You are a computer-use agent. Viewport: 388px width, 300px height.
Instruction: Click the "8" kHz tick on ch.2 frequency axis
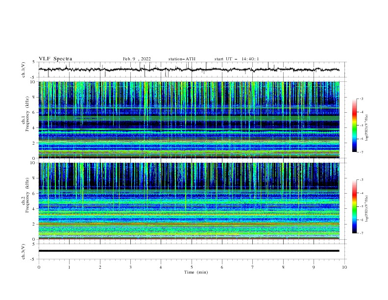pyautogui.click(x=34, y=178)
